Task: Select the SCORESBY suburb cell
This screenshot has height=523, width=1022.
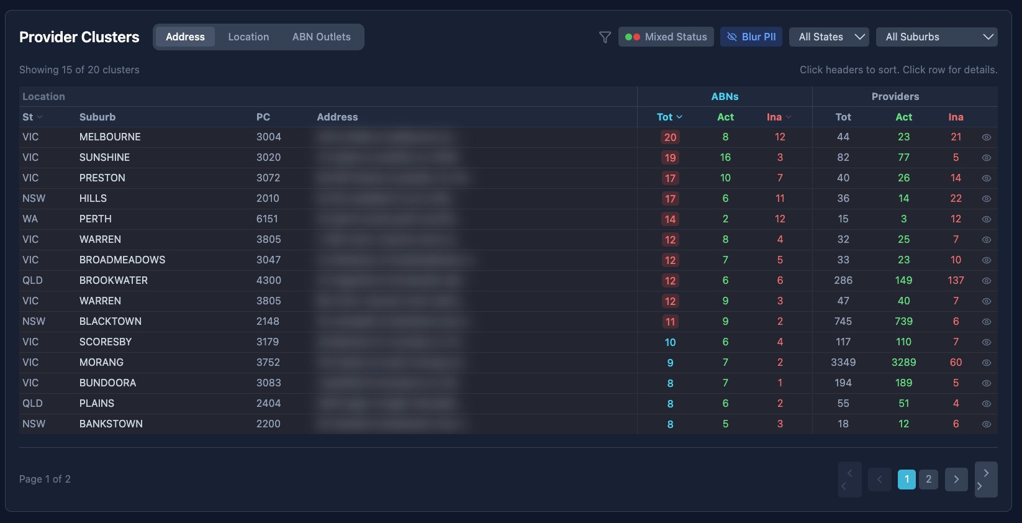Action: pyautogui.click(x=106, y=342)
